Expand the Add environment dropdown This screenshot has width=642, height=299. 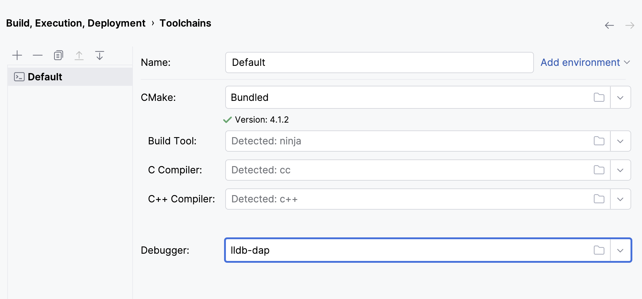point(627,63)
